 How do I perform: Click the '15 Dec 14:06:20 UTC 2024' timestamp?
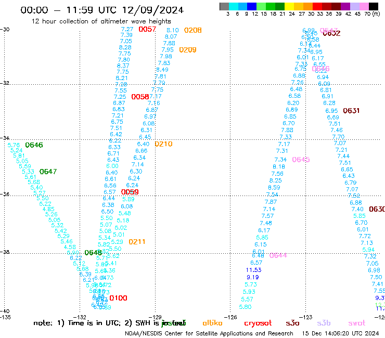pos(341,334)
